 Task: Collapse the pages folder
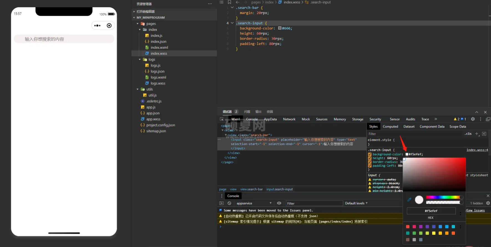(138, 24)
